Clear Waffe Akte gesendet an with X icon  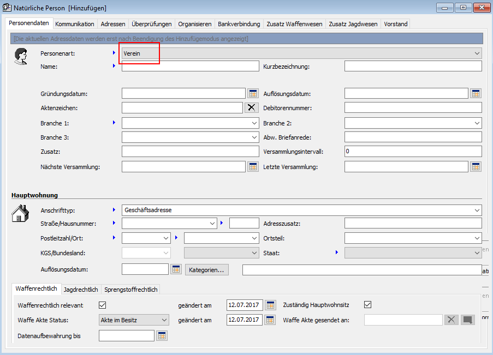[451, 320]
